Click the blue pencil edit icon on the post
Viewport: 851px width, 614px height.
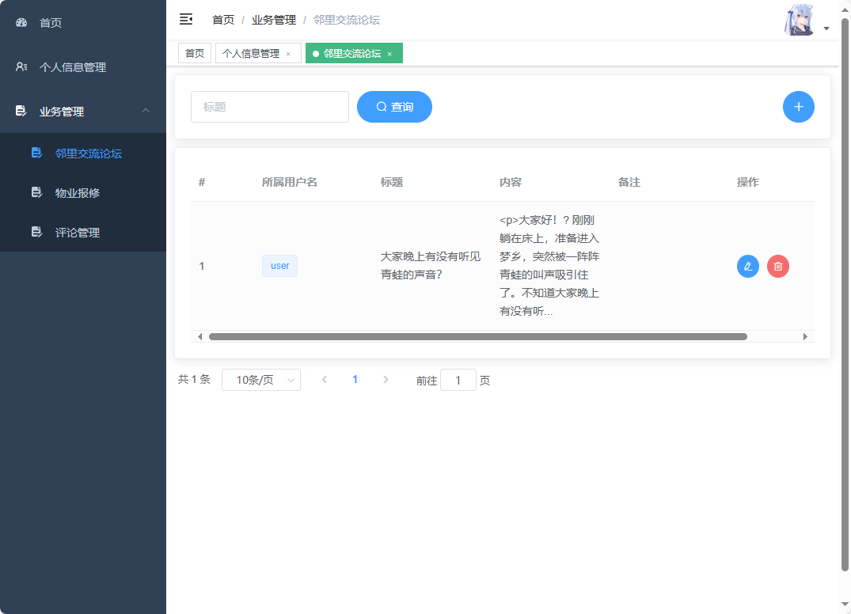[747, 266]
